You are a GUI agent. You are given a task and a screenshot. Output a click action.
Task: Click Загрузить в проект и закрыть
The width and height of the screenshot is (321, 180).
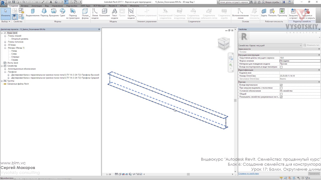point(306,13)
